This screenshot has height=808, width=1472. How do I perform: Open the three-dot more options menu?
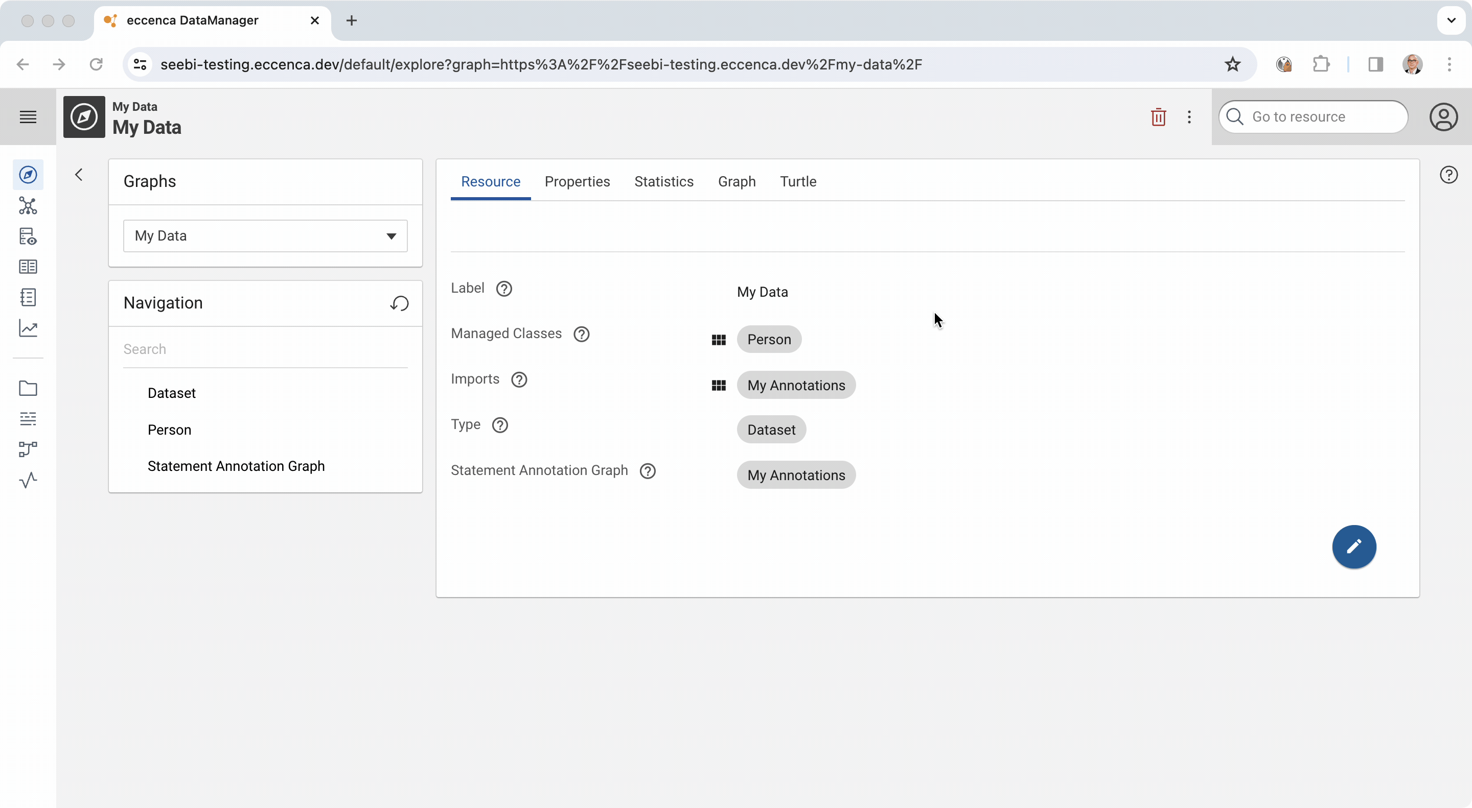pos(1189,117)
